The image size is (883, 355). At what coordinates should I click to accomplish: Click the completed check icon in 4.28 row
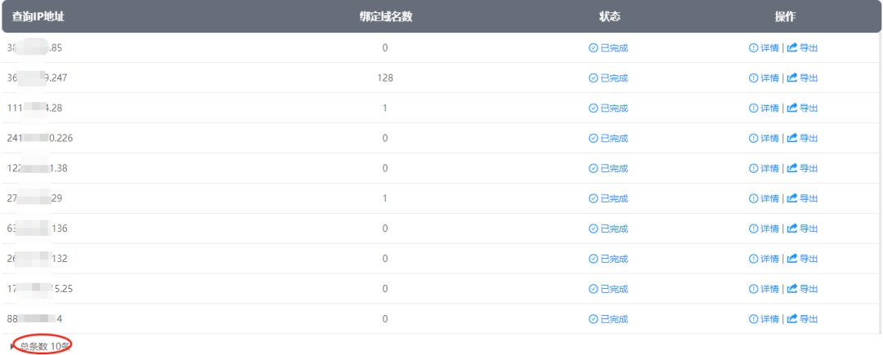click(x=593, y=108)
